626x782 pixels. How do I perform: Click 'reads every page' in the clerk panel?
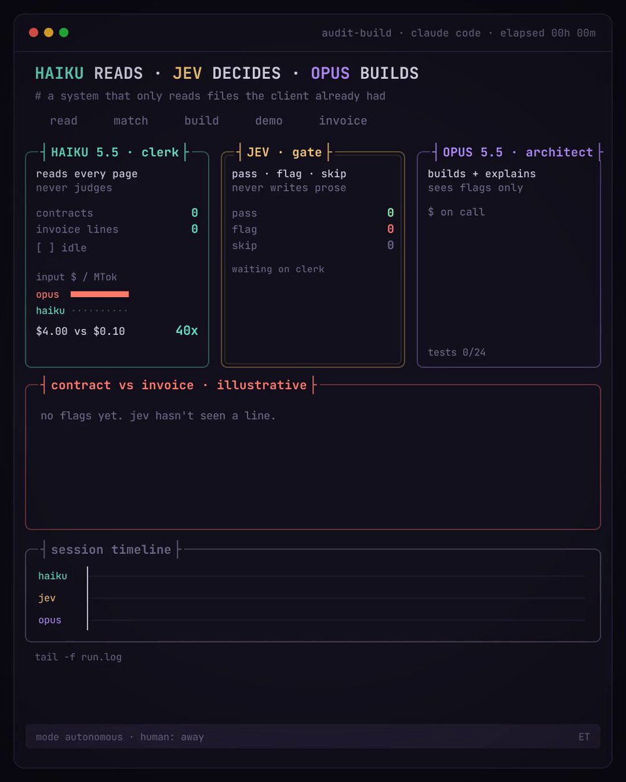coord(87,174)
